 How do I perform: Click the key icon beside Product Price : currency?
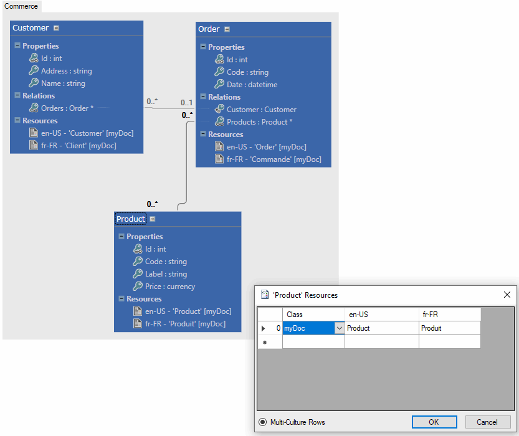pos(138,287)
